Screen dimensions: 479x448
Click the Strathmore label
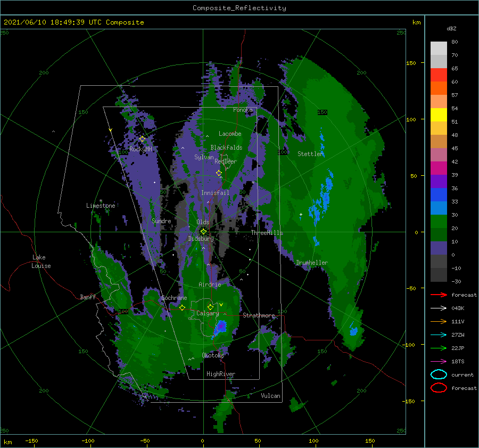(x=259, y=315)
